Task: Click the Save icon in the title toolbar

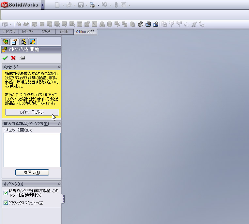Action: point(81,5)
